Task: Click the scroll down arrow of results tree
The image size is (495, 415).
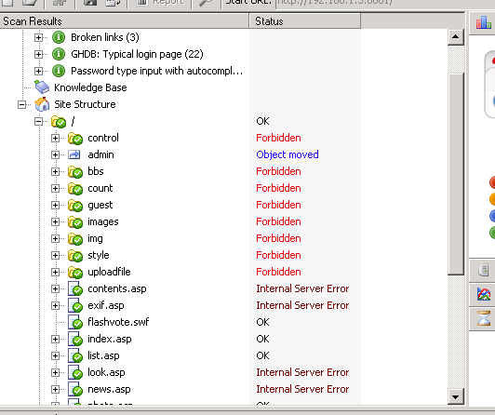Action: pos(455,396)
